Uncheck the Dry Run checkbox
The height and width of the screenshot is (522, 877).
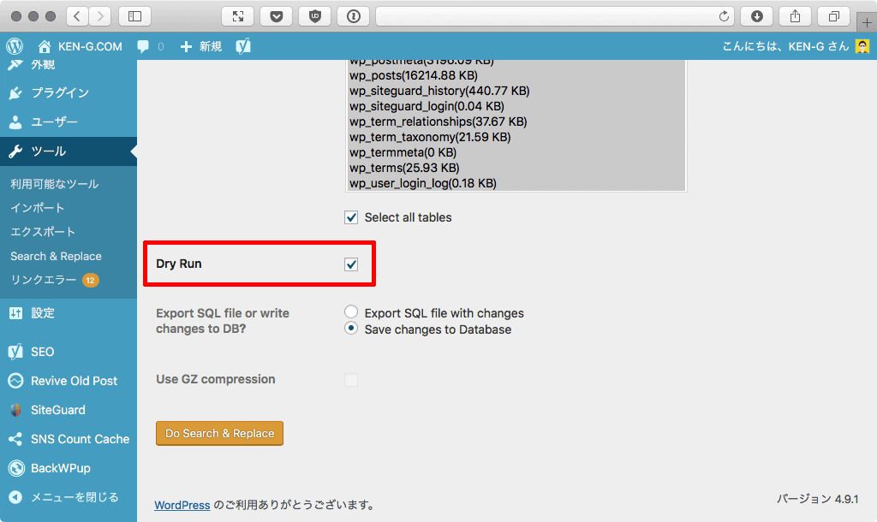pos(351,264)
